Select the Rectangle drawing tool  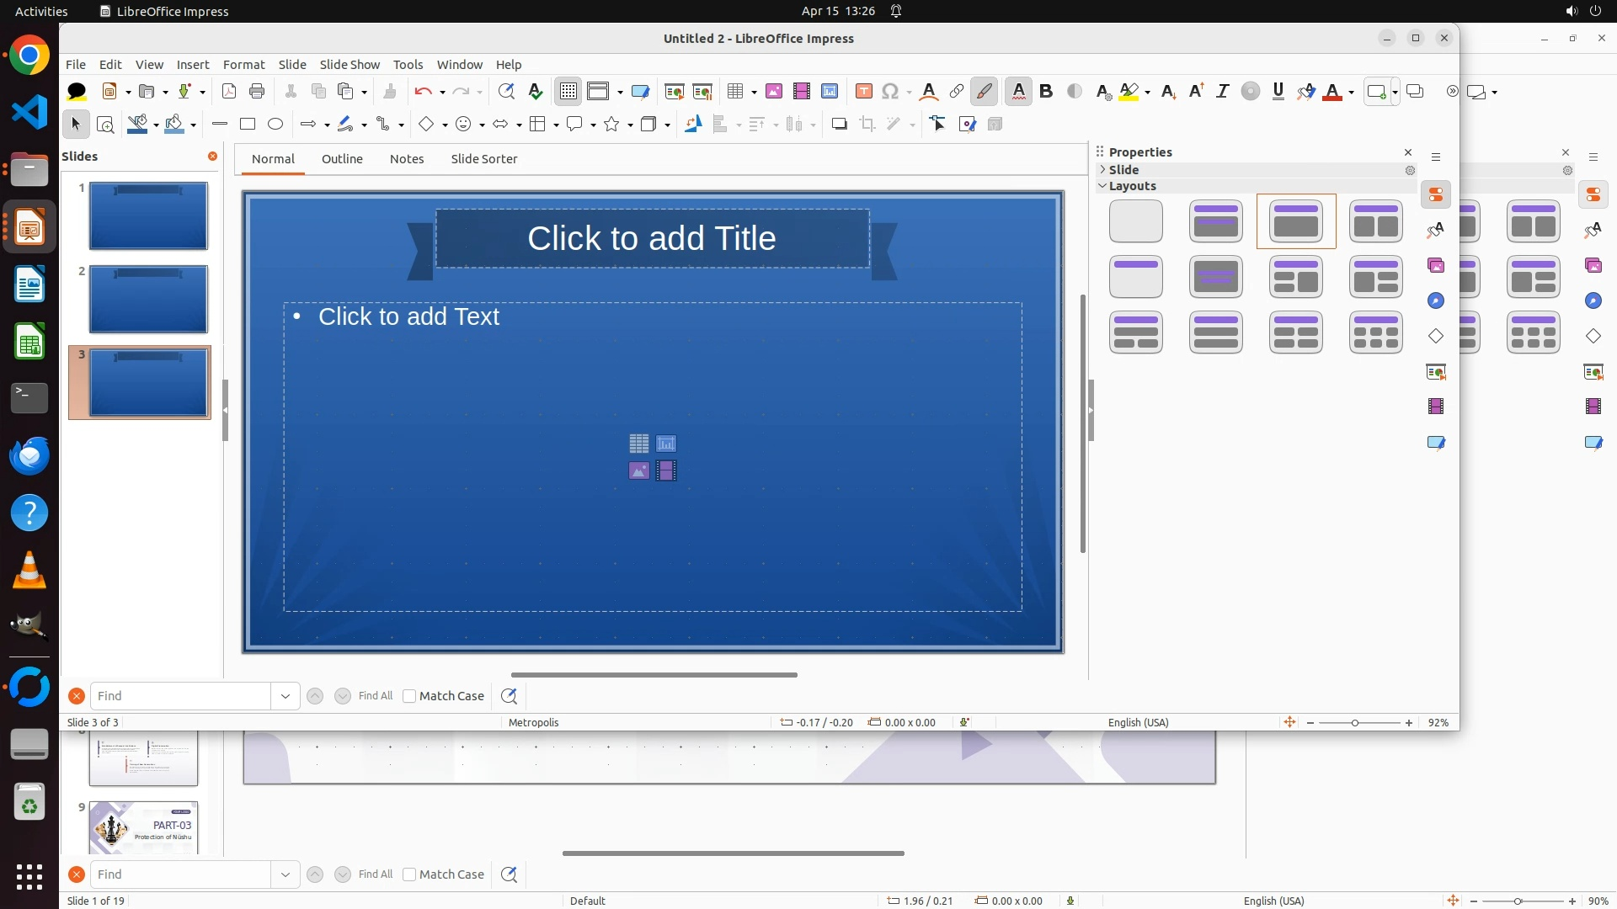click(x=248, y=125)
